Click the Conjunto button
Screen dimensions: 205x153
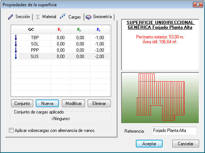click(22, 103)
